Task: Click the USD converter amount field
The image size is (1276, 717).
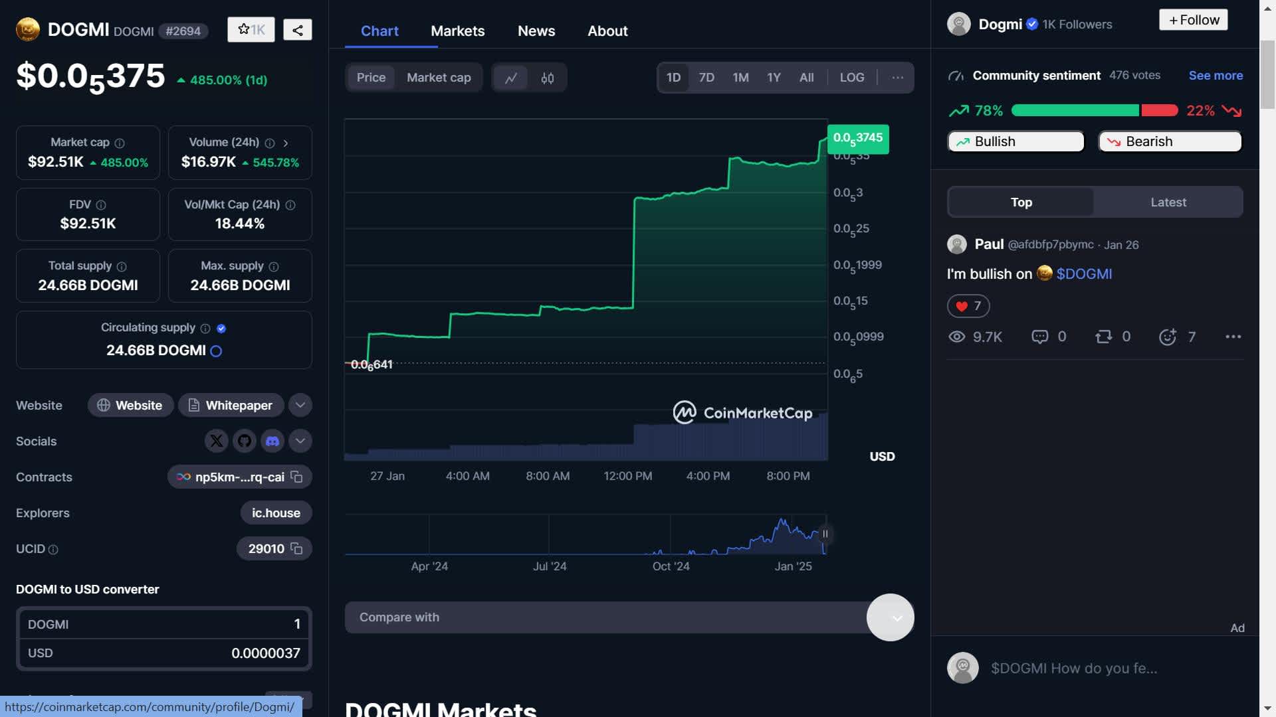Action: click(164, 653)
